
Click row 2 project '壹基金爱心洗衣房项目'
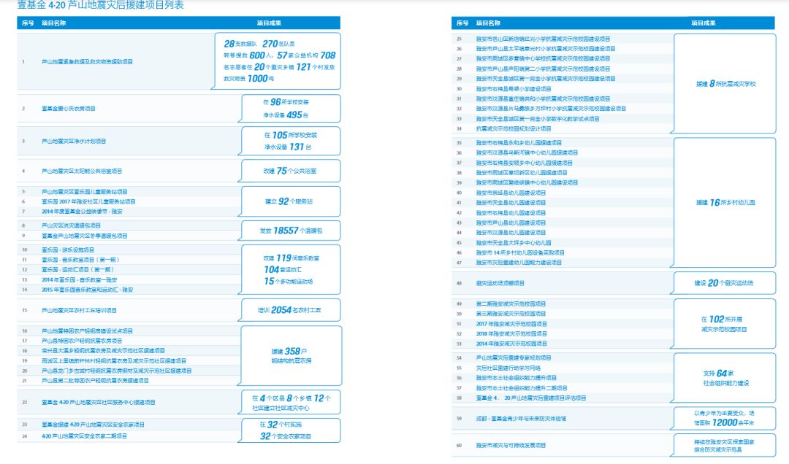click(x=69, y=109)
